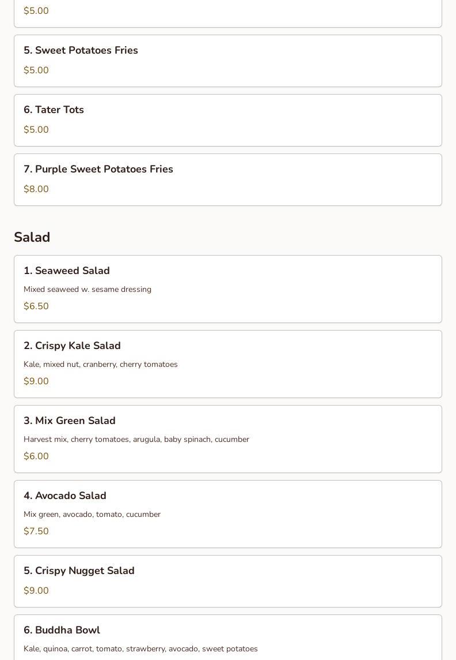The width and height of the screenshot is (456, 660).
Task: Open the Avocado Salad item
Action: pyautogui.click(x=65, y=496)
